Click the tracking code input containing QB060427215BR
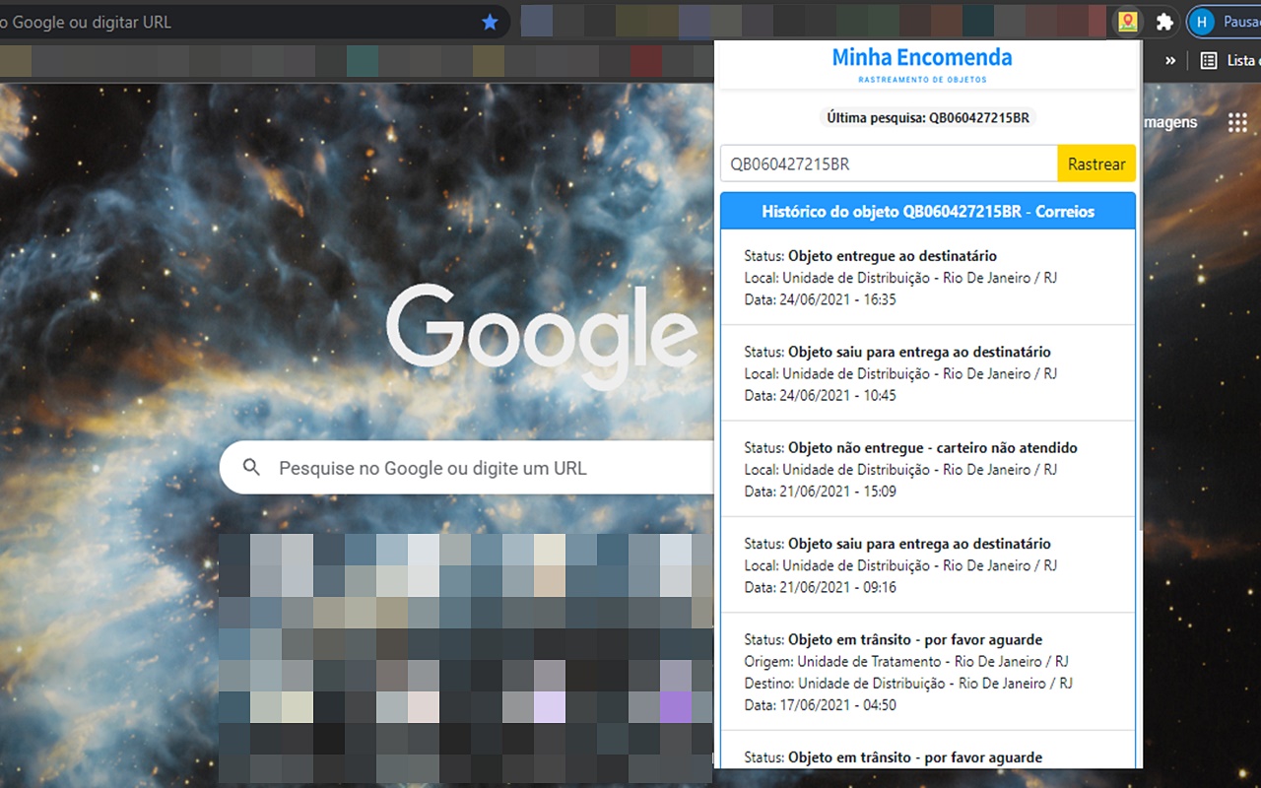This screenshot has height=788, width=1261. (887, 163)
